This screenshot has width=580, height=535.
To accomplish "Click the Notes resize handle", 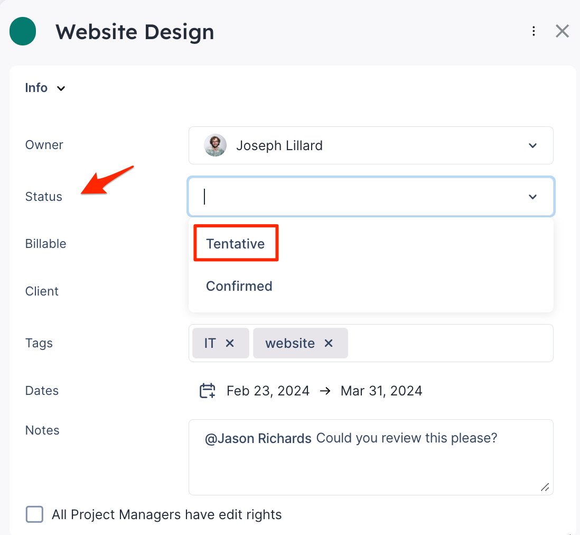I will [x=545, y=487].
